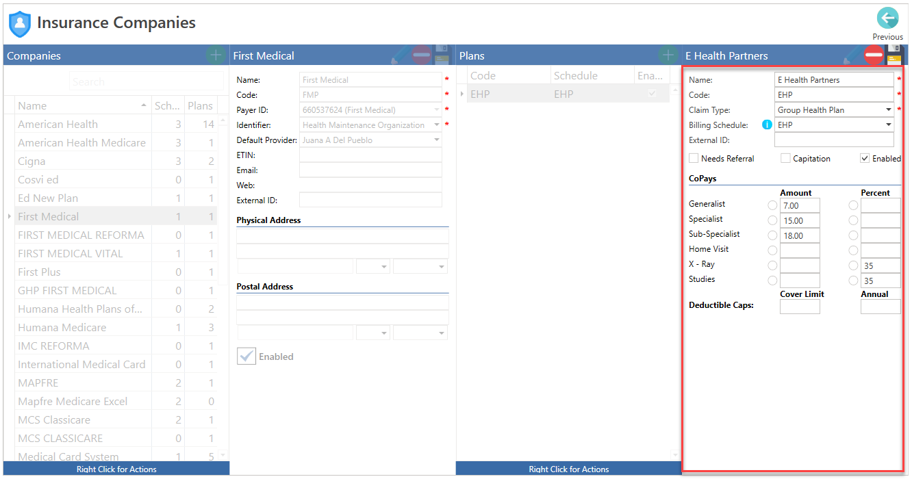The image size is (912, 479).
Task: Select the American Health Medicare company row
Action: (x=116, y=143)
